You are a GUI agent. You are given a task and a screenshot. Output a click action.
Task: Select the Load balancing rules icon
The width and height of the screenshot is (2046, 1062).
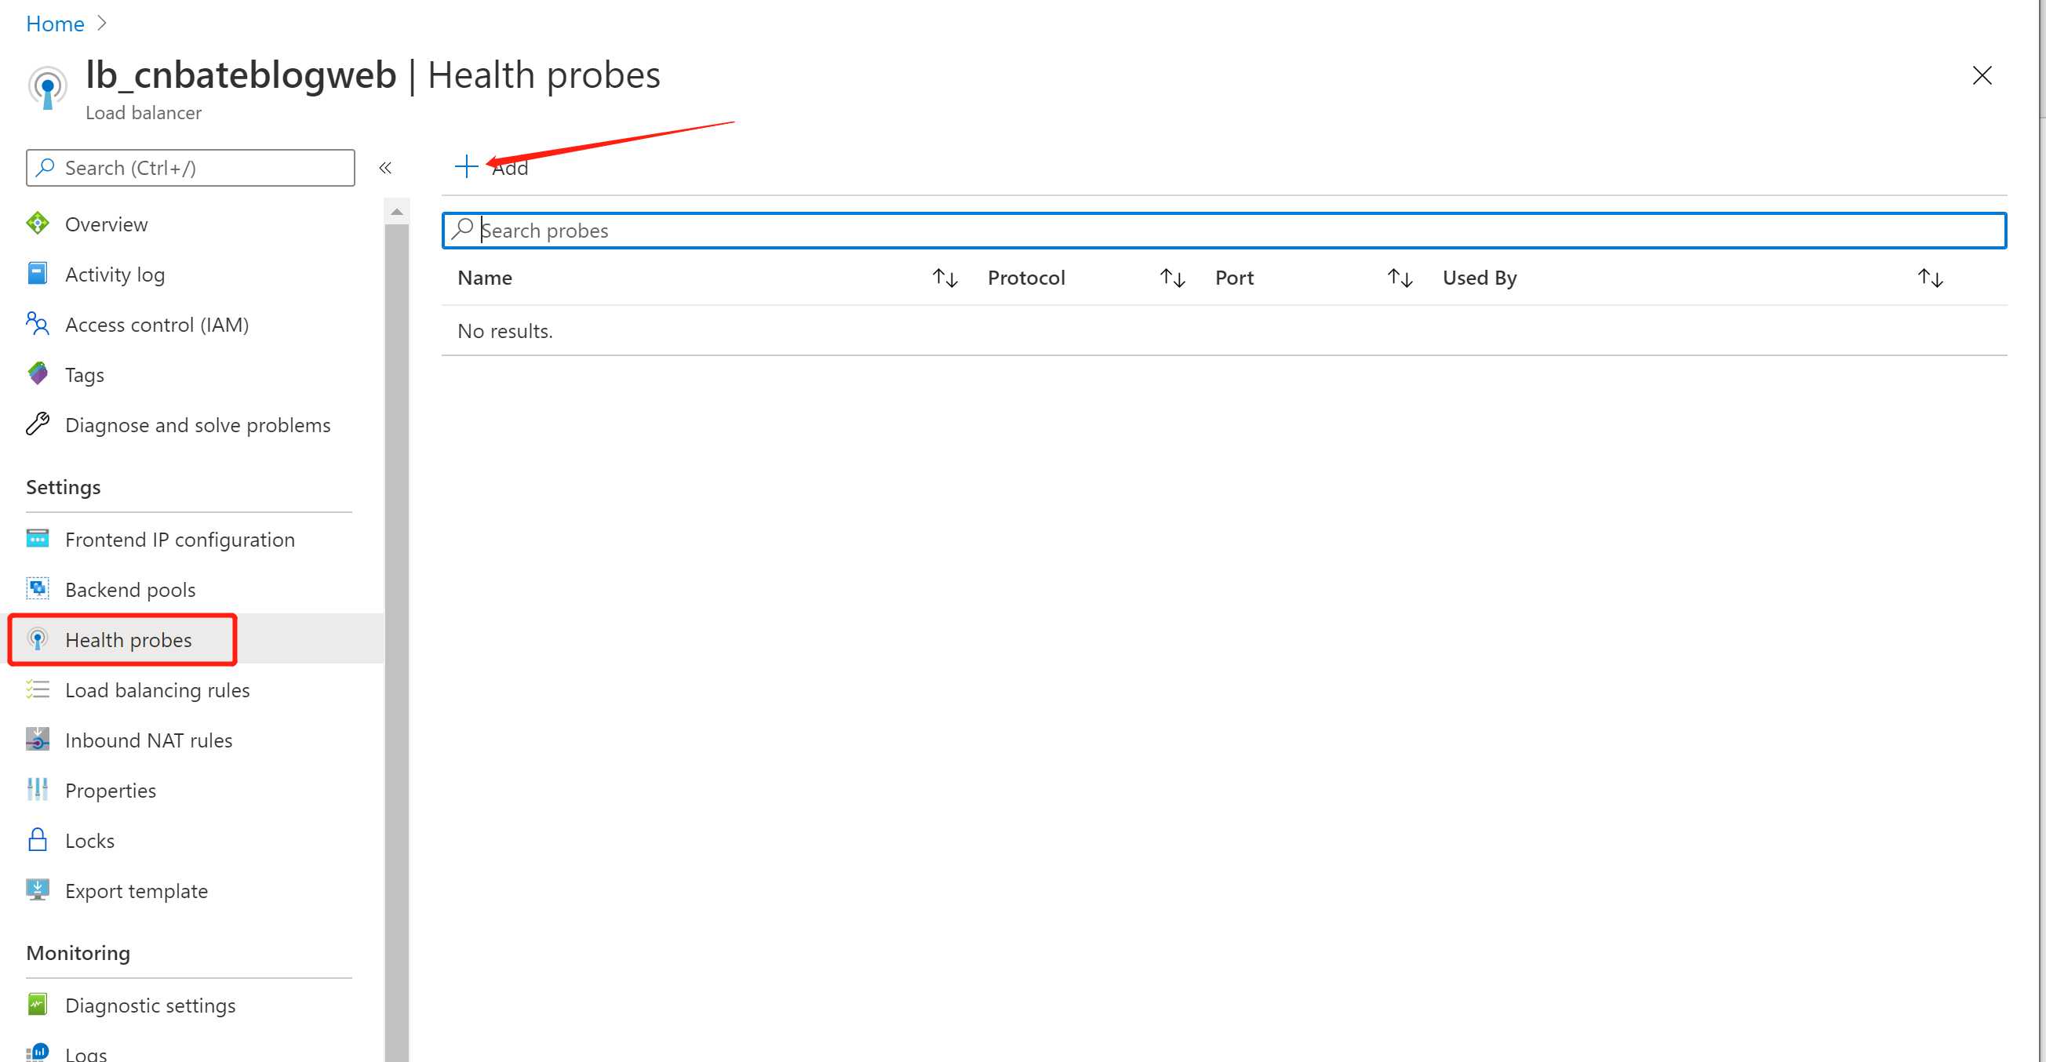point(37,690)
